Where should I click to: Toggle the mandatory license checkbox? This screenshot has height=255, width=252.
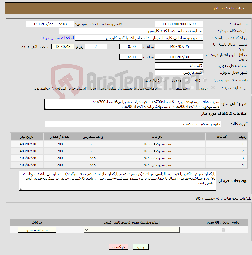coord(223,230)
